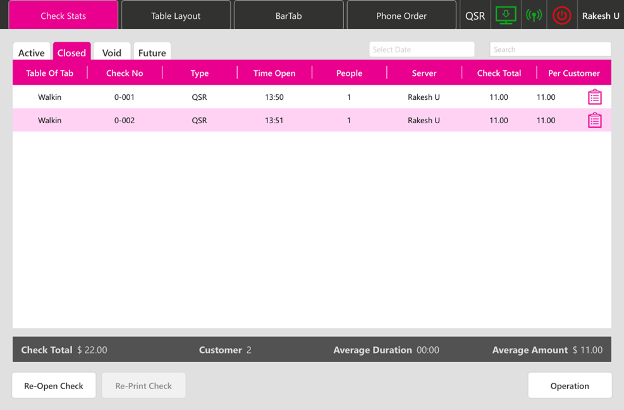Image resolution: width=624 pixels, height=410 pixels.
Task: Click the green monitor download icon
Action: [x=505, y=15]
